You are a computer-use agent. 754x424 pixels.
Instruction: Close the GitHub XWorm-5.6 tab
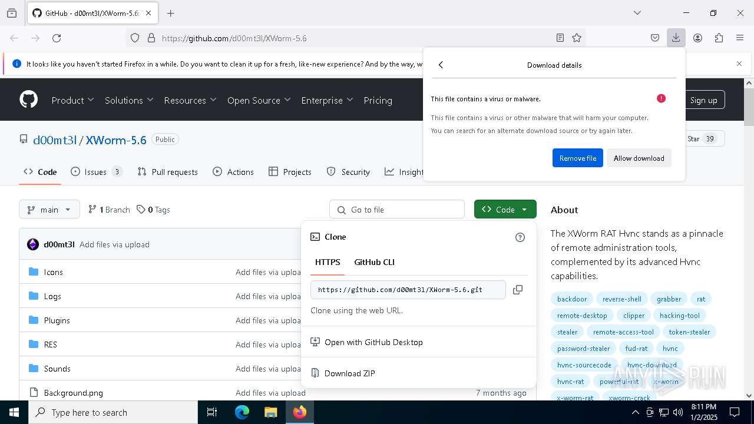148,13
